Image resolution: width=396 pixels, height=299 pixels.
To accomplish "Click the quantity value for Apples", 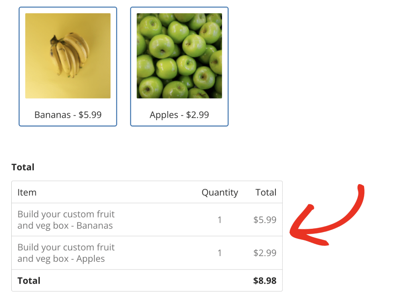I will [x=220, y=253].
